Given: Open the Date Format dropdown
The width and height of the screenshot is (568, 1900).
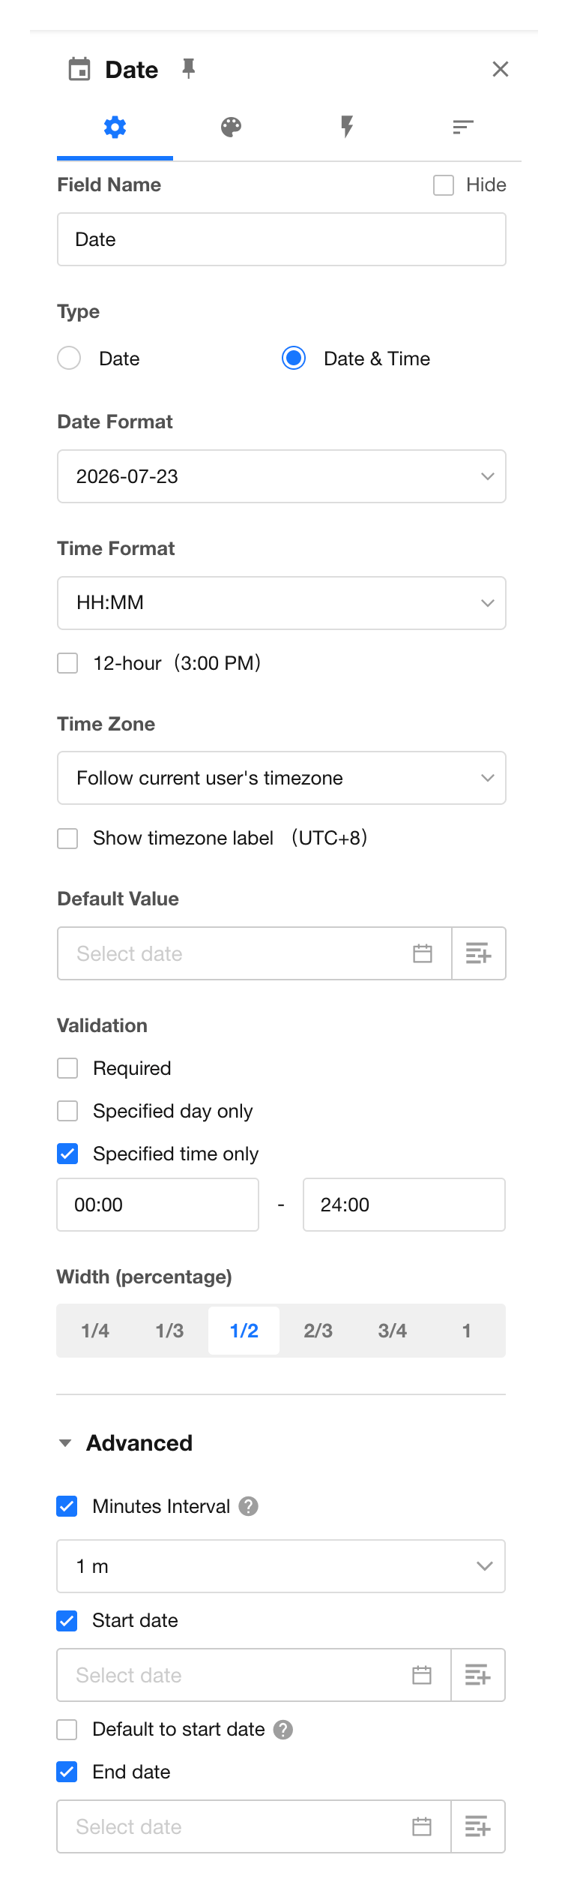Looking at the screenshot, I should pyautogui.click(x=282, y=476).
